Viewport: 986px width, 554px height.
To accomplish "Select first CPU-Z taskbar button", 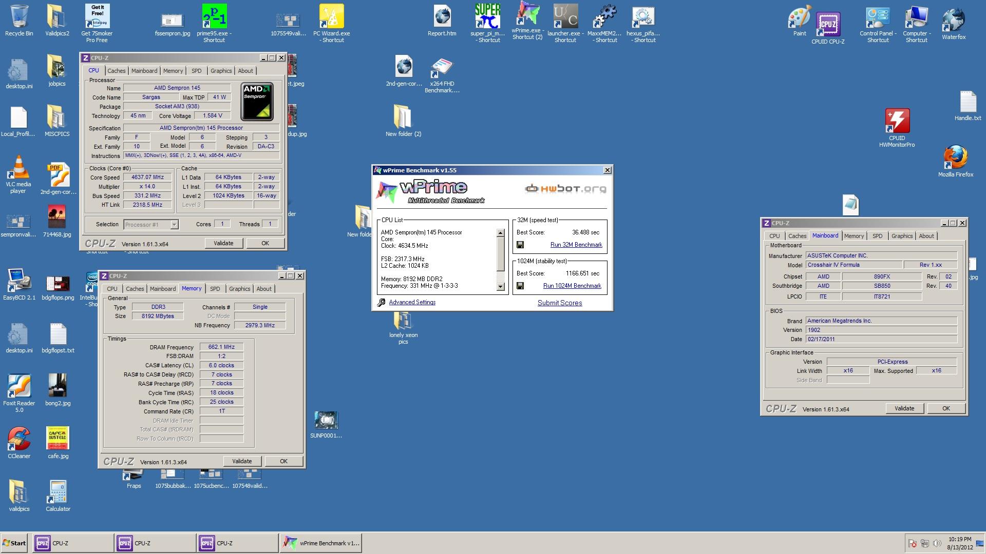I will click(x=74, y=543).
